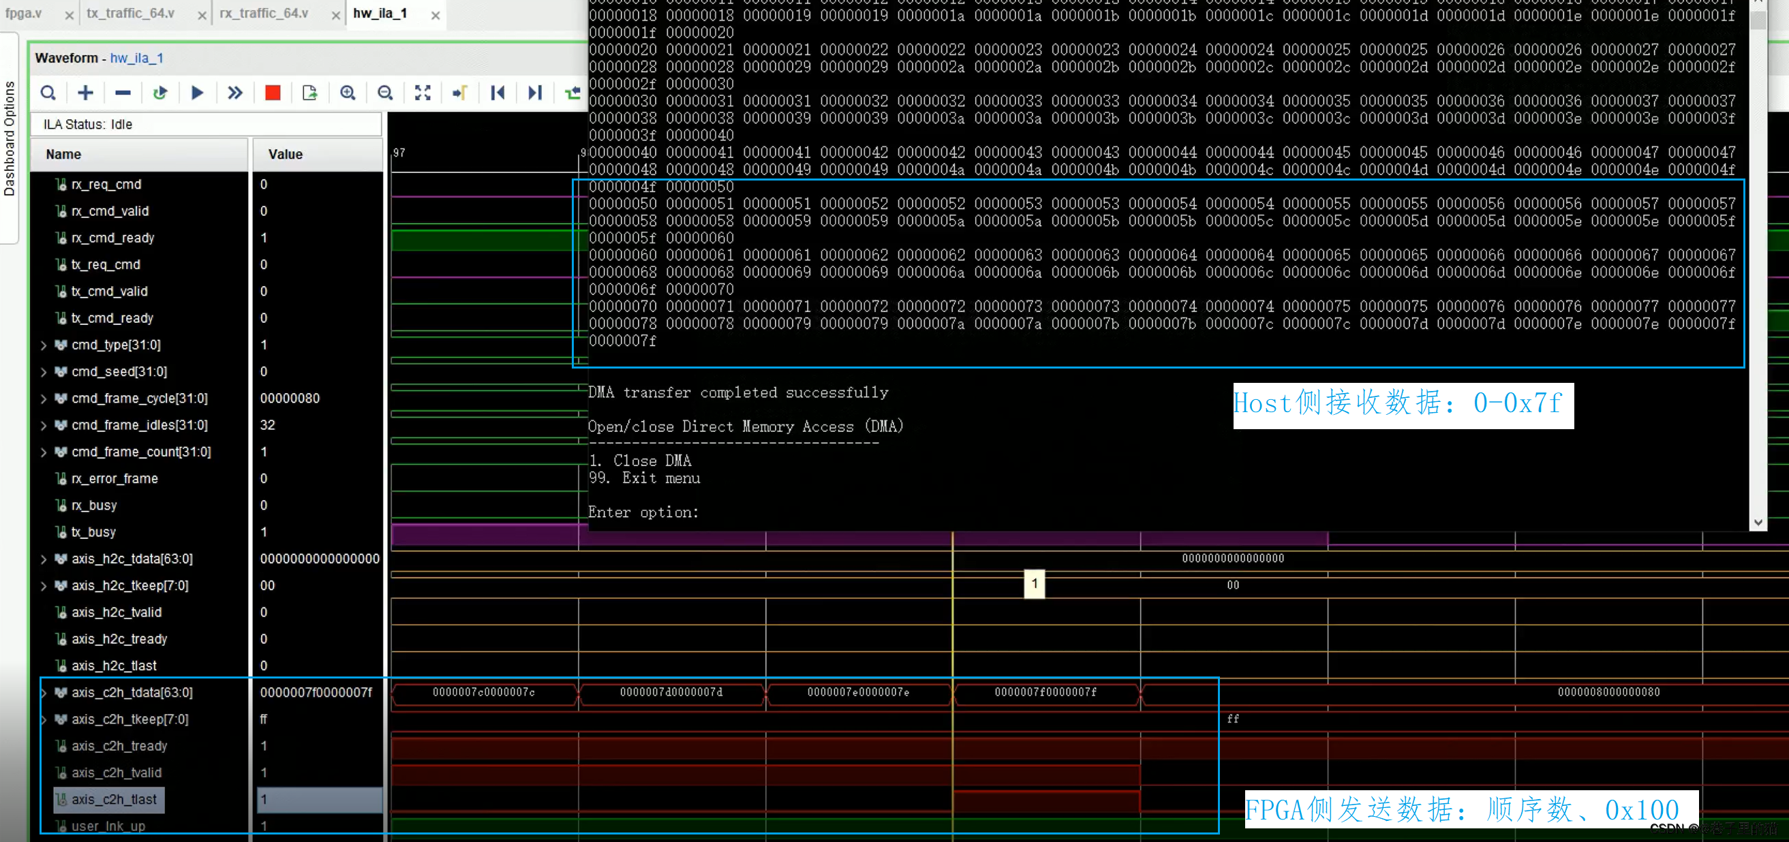Click the hw_ila_1 waveform link

137,58
